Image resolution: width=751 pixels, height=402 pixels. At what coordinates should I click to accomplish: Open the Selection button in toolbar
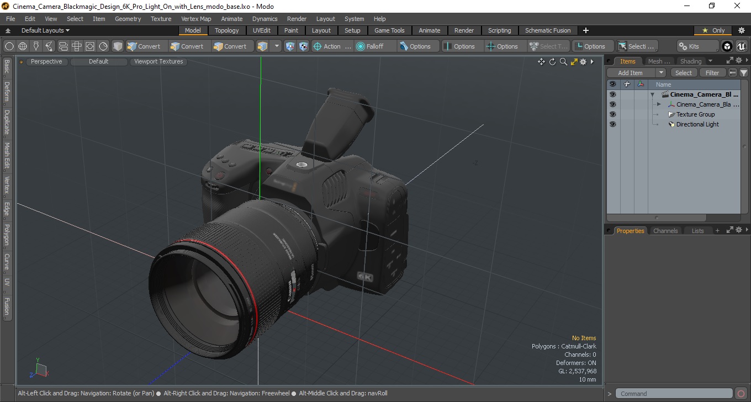(x=637, y=46)
